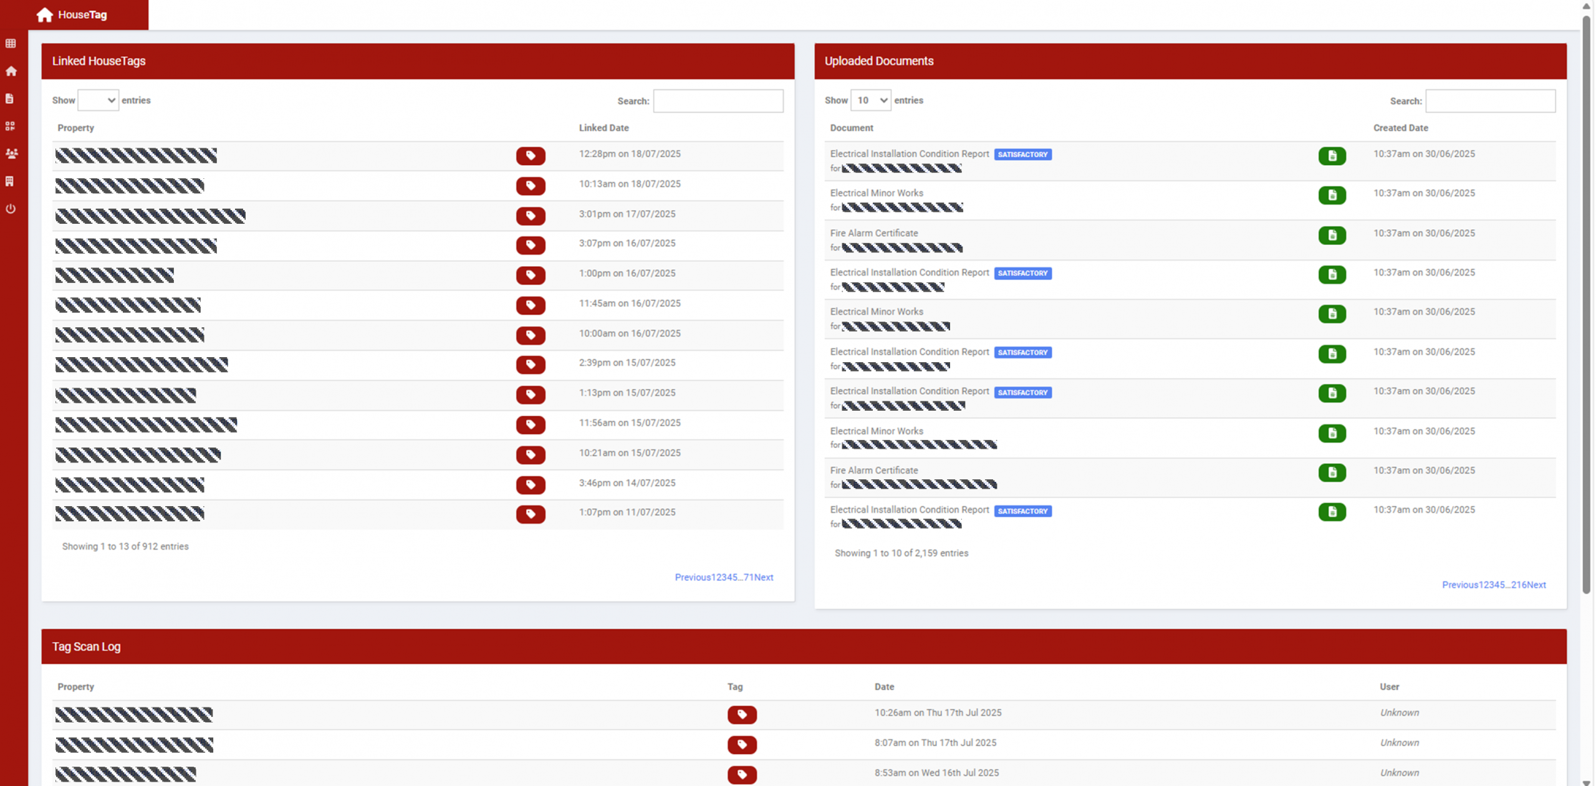The height and width of the screenshot is (786, 1596).
Task: Click the power logout sidebar icon
Action: click(11, 209)
